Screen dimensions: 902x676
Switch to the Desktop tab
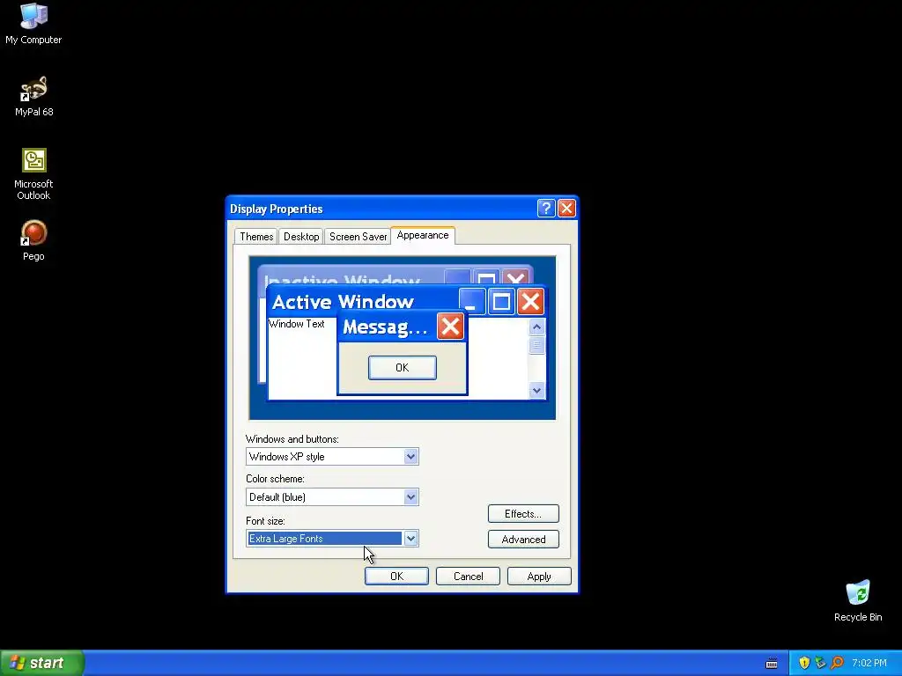[301, 236]
